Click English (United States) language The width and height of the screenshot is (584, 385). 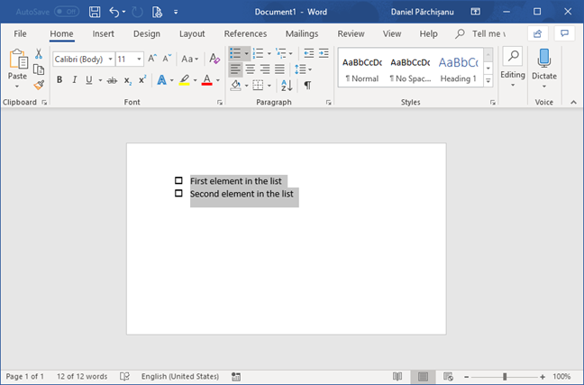point(180,376)
